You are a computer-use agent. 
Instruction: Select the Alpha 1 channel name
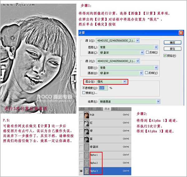94,155
